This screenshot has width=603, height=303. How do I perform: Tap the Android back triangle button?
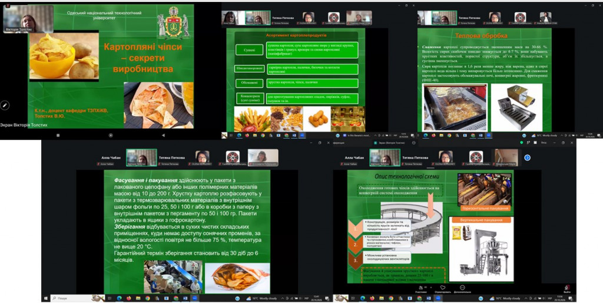163,136
